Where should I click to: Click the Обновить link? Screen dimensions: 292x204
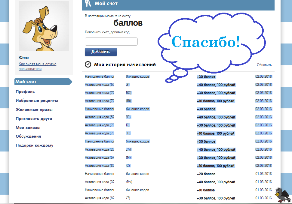pyautogui.click(x=264, y=64)
